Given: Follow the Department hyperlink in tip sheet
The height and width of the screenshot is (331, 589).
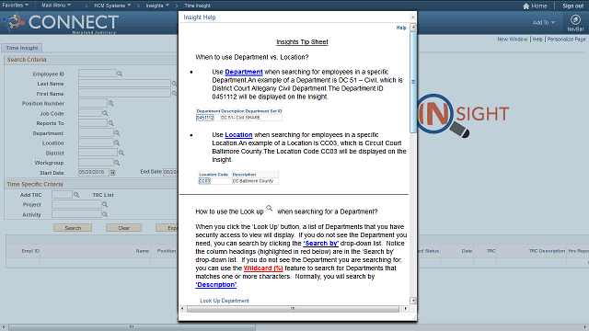Looking at the screenshot, I should [243, 72].
